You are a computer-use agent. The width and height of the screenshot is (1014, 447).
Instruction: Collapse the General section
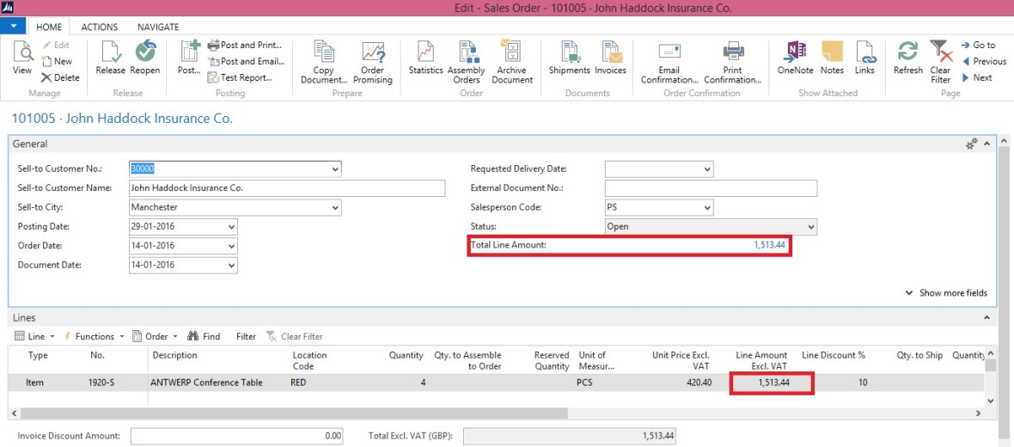pyautogui.click(x=987, y=144)
